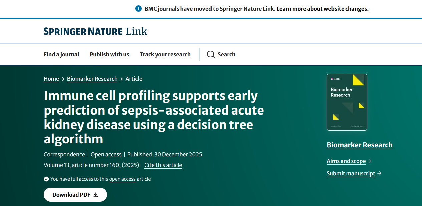The height and width of the screenshot is (206, 422).
Task: Navigate to Biomarker Research breadcrumb
Action: click(92, 79)
